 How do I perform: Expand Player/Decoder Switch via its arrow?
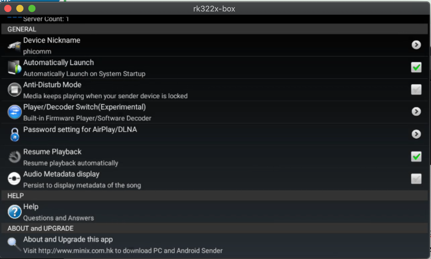coord(416,112)
